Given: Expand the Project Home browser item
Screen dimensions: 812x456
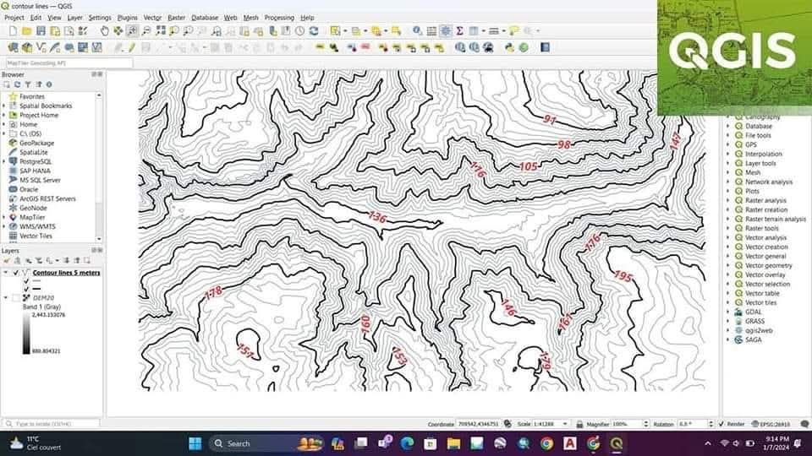Looking at the screenshot, I should pyautogui.click(x=5, y=116).
